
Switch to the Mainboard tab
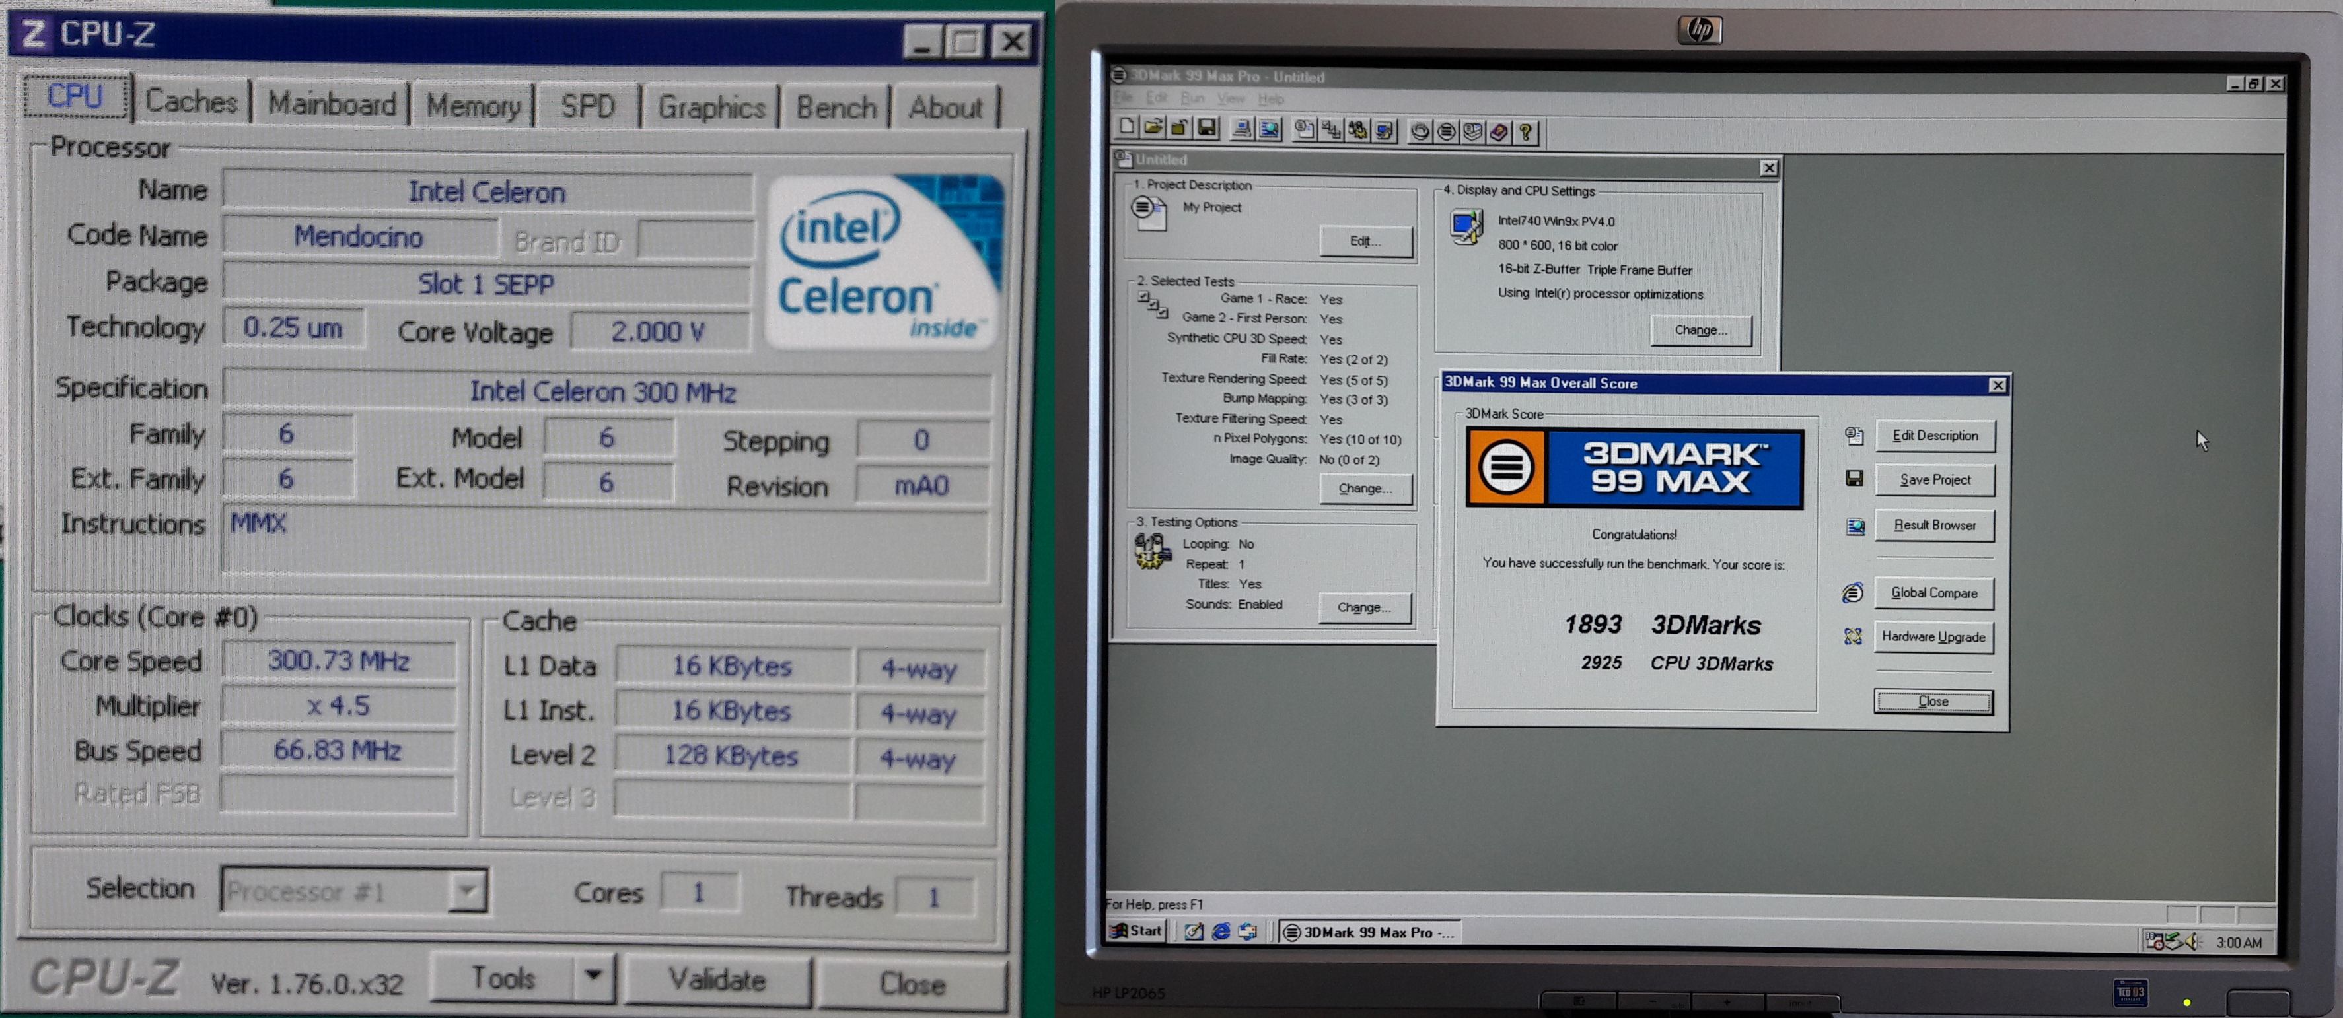pos(332,104)
